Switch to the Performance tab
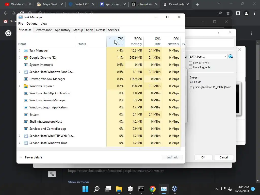The height and width of the screenshot is (195, 260). [43, 30]
